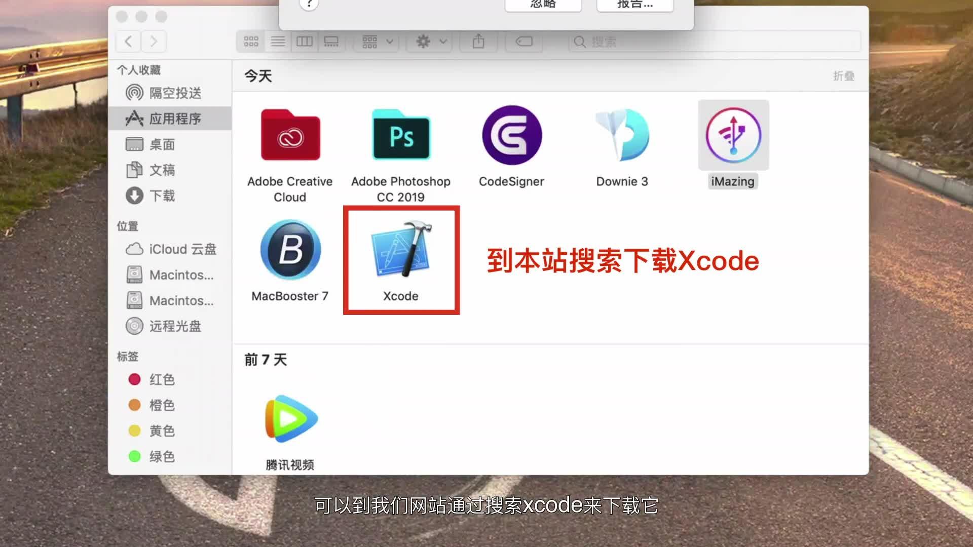Click the help question mark in dialog
This screenshot has height=547, width=973.
(x=309, y=4)
